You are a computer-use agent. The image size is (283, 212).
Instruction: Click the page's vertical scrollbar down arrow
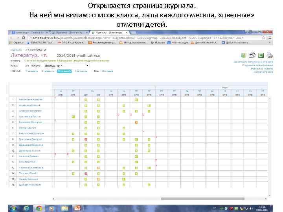click(270, 196)
